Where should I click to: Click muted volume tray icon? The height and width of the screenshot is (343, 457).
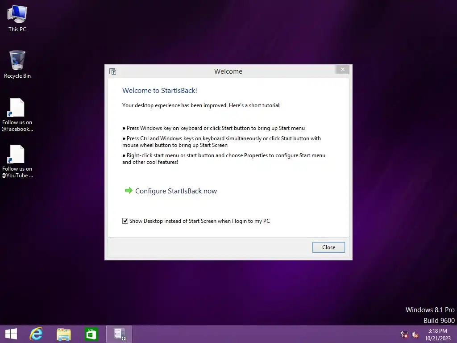(415, 335)
